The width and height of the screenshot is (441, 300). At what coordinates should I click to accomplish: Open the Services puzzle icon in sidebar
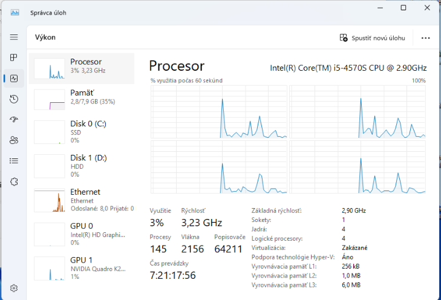click(x=14, y=181)
